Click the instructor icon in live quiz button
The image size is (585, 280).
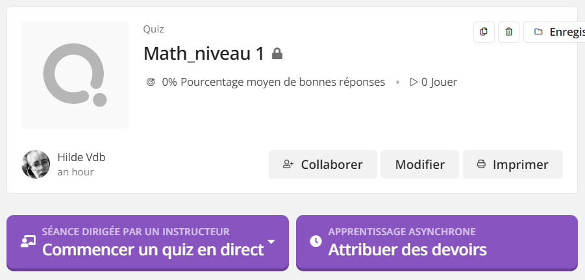click(28, 241)
